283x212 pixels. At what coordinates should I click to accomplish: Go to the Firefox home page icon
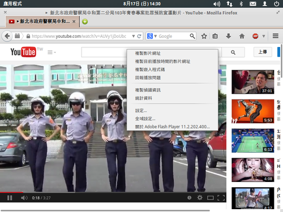242,36
